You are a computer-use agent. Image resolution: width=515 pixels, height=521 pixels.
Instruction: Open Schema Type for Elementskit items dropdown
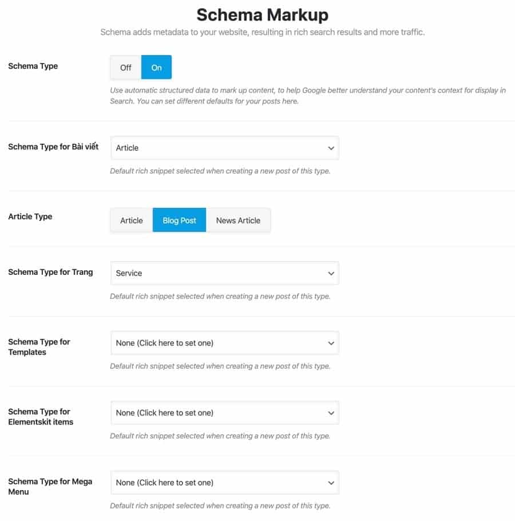224,413
